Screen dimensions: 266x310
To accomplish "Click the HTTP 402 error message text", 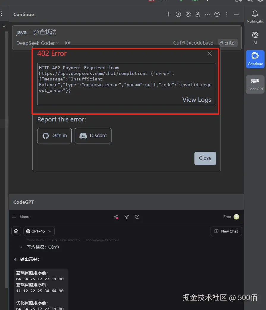I will tap(125, 79).
